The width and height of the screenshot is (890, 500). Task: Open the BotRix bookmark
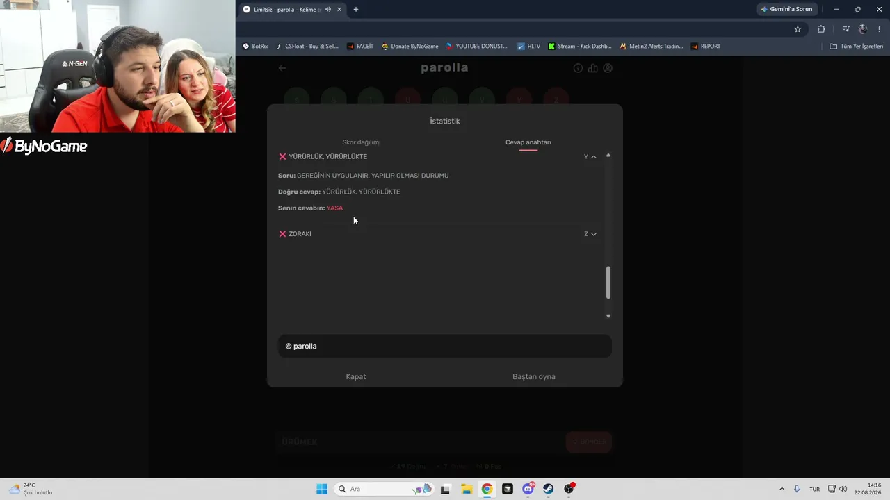coord(255,47)
